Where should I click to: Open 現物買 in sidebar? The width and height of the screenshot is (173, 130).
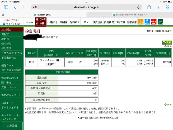point(5,34)
